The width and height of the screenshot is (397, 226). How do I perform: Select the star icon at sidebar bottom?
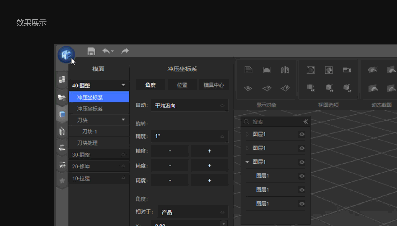click(x=62, y=180)
